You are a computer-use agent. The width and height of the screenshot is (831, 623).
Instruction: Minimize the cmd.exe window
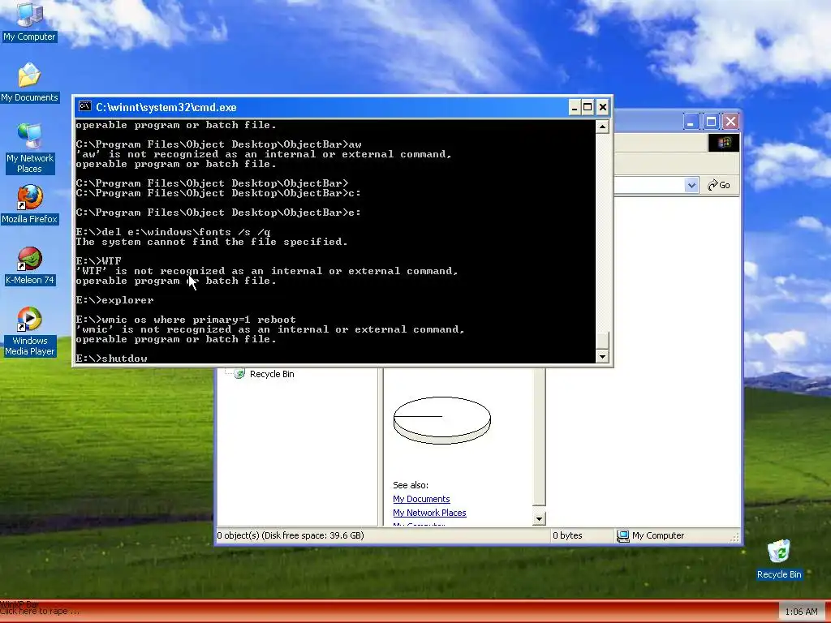[x=575, y=108]
